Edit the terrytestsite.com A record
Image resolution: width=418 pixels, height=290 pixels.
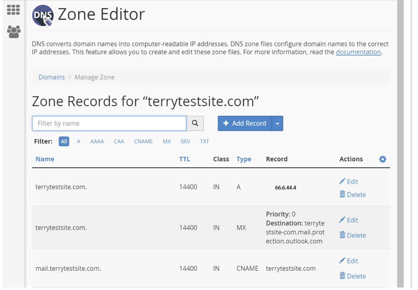pos(348,182)
